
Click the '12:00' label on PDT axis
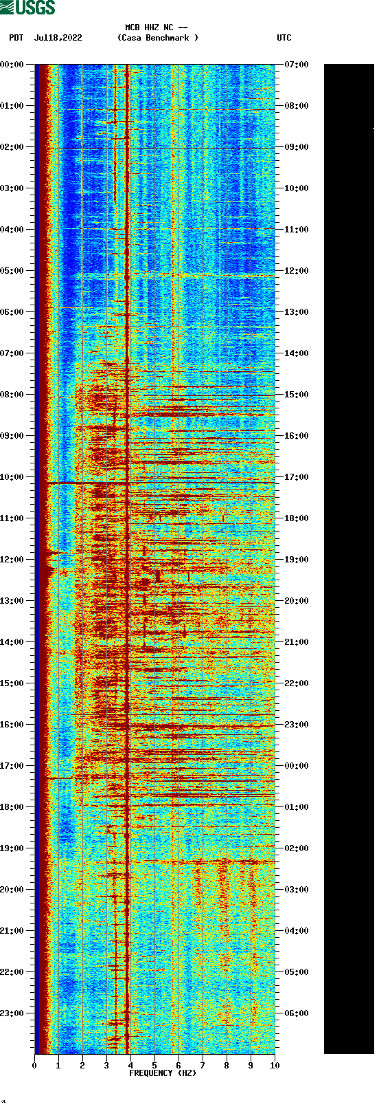point(12,560)
